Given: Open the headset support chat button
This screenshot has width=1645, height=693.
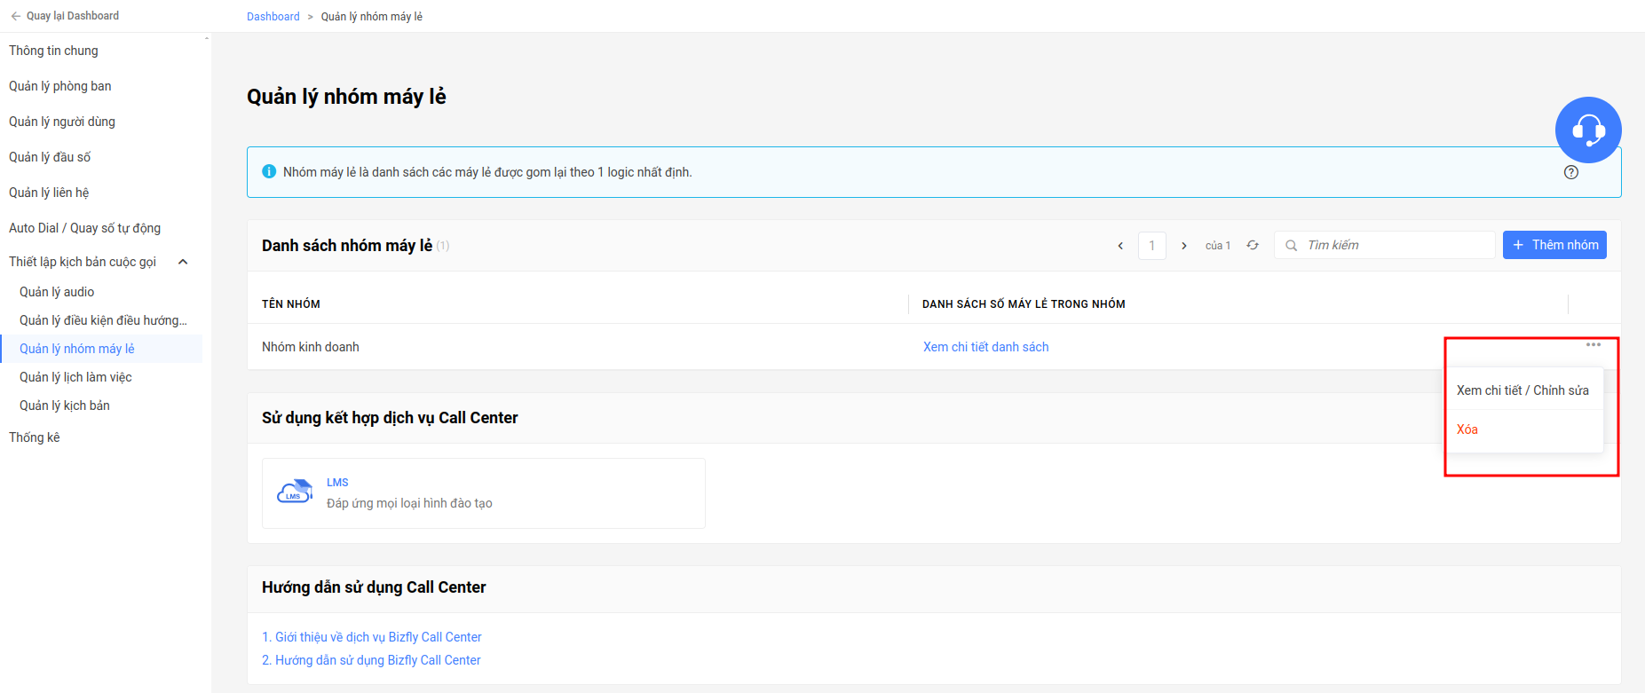Looking at the screenshot, I should coord(1588,130).
